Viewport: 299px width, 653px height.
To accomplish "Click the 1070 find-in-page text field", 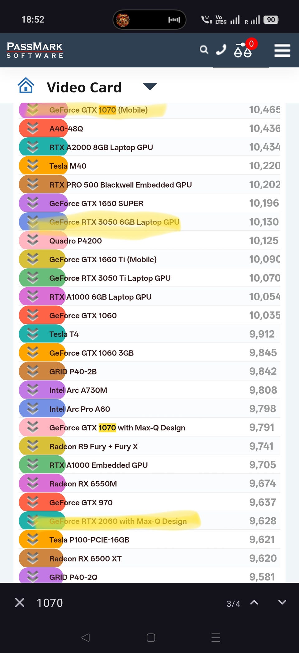I will coord(125,603).
